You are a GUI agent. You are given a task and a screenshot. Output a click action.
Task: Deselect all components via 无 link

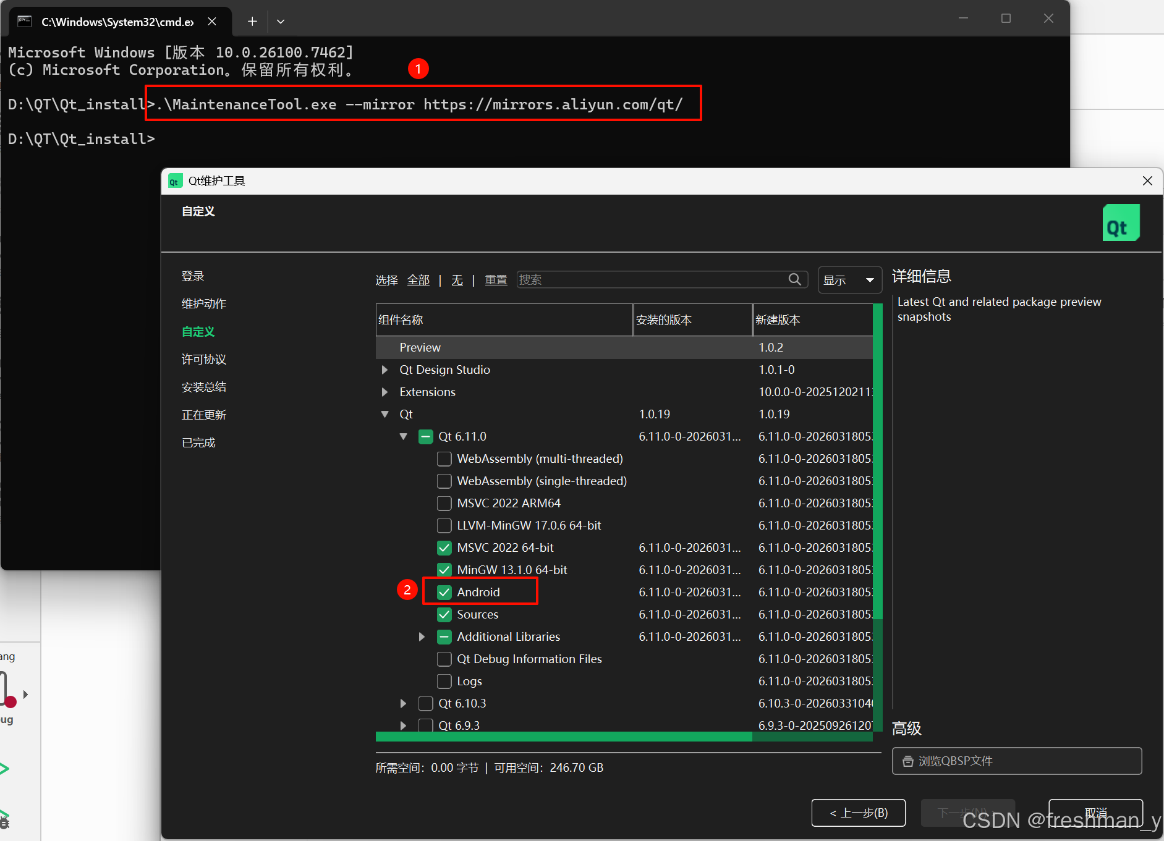click(x=457, y=280)
